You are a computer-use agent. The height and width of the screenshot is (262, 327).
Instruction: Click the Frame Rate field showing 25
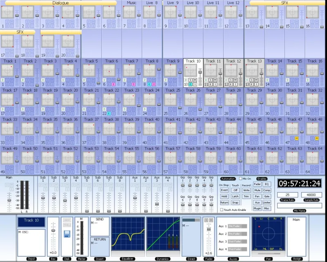(x=287, y=195)
